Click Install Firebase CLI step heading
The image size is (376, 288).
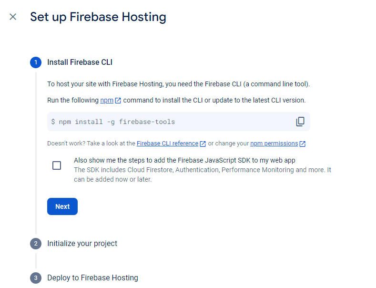pyautogui.click(x=80, y=62)
